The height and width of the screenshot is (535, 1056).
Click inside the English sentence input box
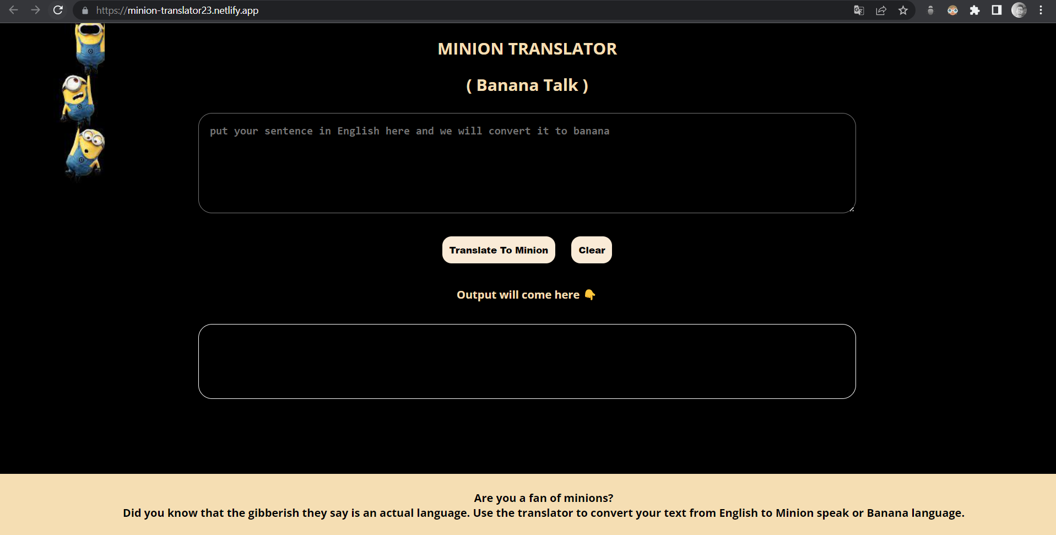click(x=526, y=163)
